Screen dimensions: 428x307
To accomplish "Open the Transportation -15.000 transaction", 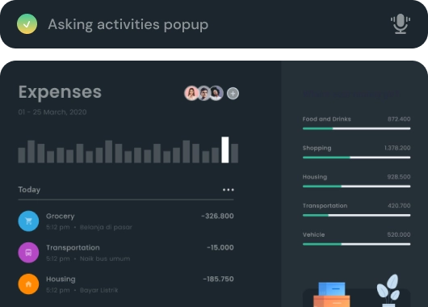I will 126,252.
